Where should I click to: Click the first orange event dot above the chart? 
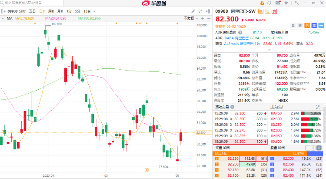[x=35, y=23]
